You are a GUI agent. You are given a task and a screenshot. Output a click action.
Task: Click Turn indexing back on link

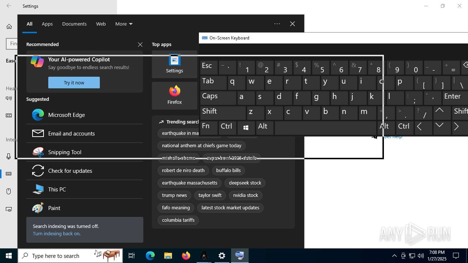click(x=57, y=233)
